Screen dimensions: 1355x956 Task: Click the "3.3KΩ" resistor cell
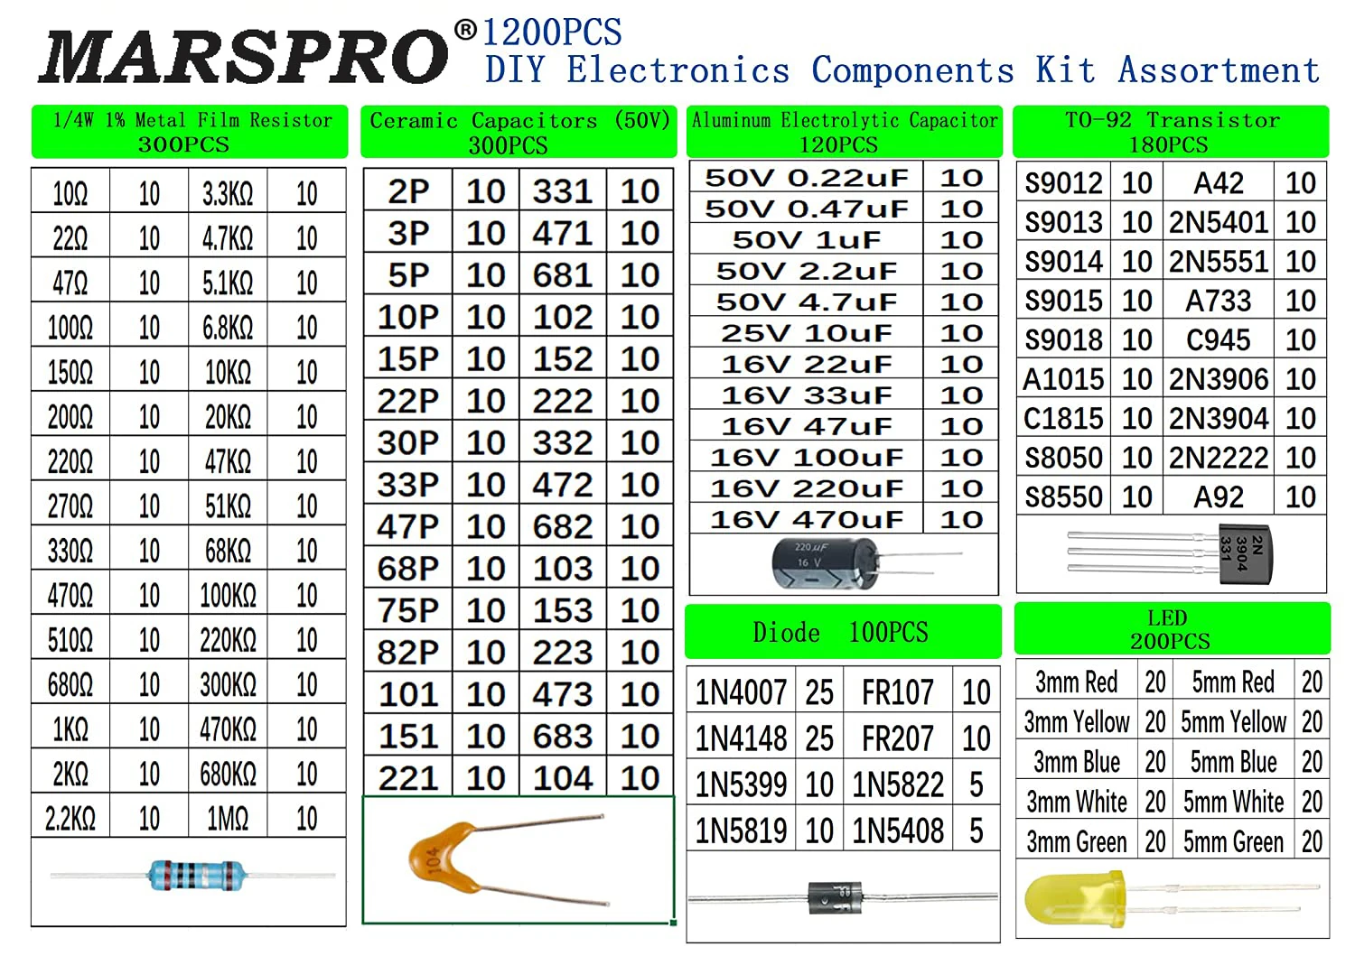[x=228, y=191]
